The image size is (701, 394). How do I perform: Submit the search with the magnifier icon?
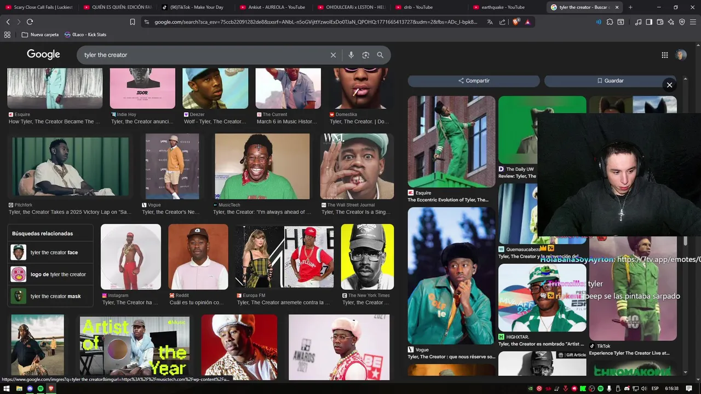[380, 55]
